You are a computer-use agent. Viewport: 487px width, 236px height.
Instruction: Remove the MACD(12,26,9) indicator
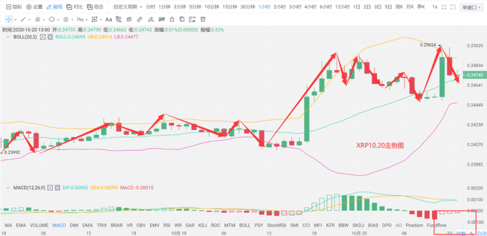pos(57,188)
